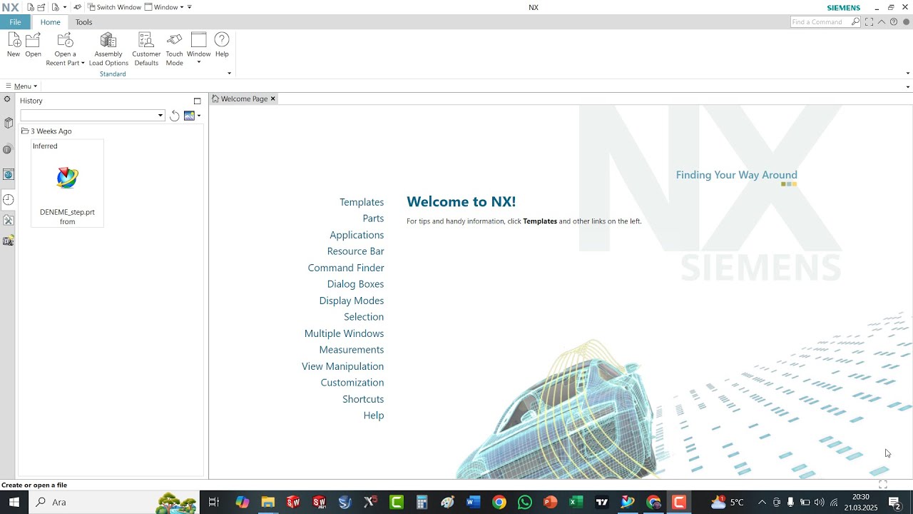Viewport: 913px width, 514px height.
Task: Open the Parts link
Action: point(373,218)
